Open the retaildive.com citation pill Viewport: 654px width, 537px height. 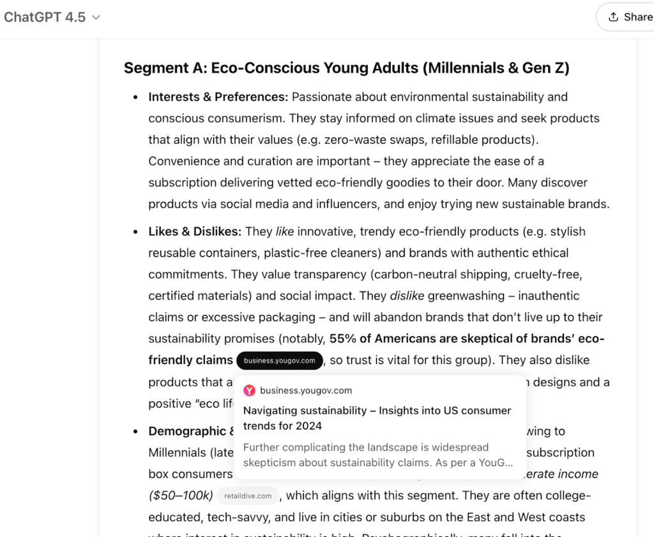coord(248,495)
